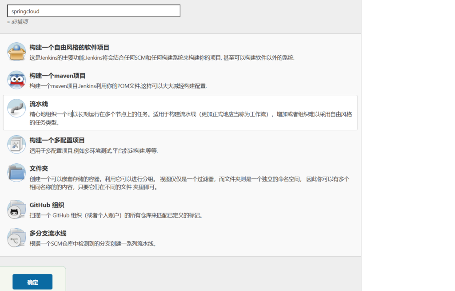
Task: Select the blue folder (文件夹) icon
Action: (x=16, y=173)
